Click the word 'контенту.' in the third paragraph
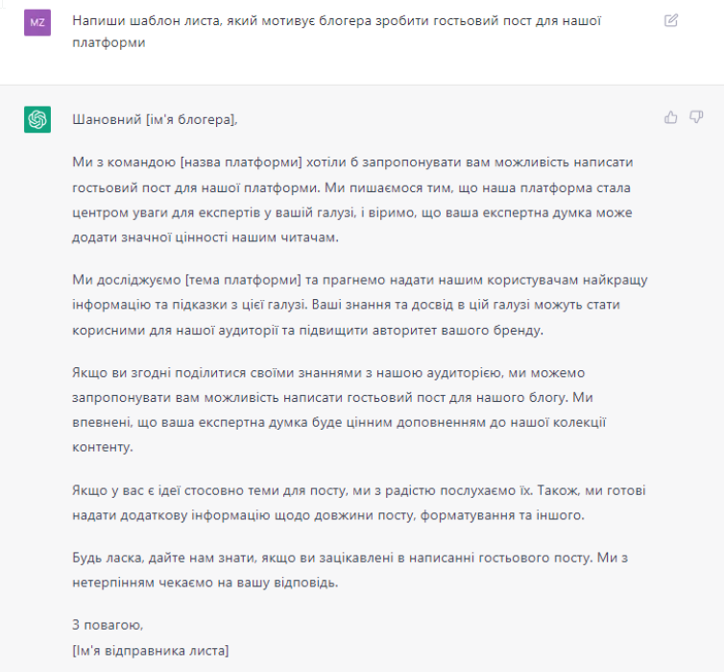 click(x=102, y=447)
